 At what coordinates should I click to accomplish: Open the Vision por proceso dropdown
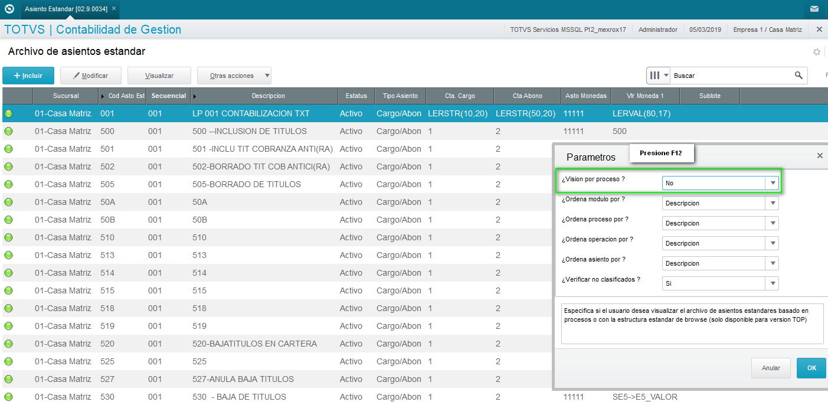(772, 183)
